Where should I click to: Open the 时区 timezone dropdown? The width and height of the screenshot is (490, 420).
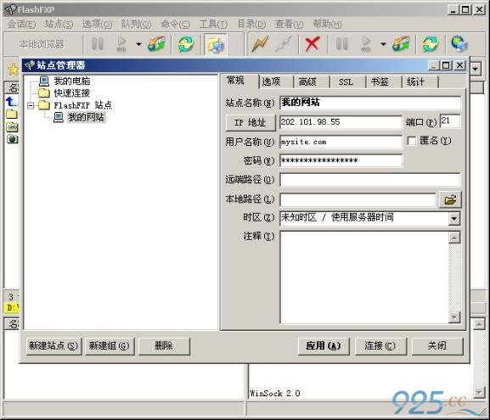454,218
